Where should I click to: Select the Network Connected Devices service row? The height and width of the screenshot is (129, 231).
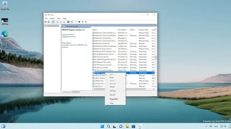[x=123, y=33]
